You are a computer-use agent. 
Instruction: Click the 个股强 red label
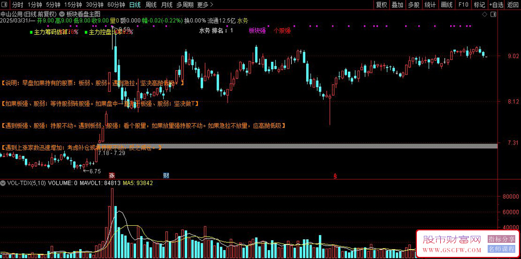[x=282, y=31]
